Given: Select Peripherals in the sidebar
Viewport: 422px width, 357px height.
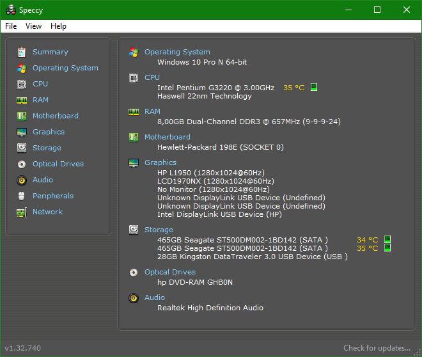Looking at the screenshot, I should (53, 196).
